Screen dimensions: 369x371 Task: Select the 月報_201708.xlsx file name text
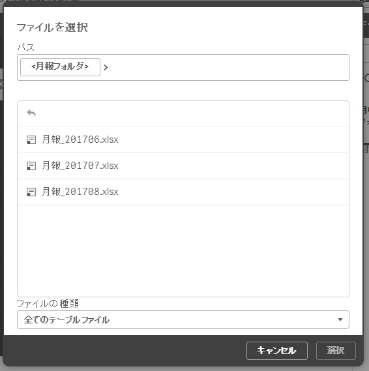click(80, 192)
